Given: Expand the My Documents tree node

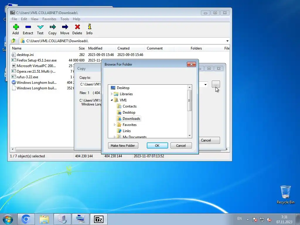Looking at the screenshot, I should click(x=115, y=137).
